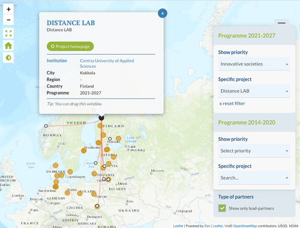Reset map to home view
The height and width of the screenshot is (228, 300).
(x=8, y=46)
